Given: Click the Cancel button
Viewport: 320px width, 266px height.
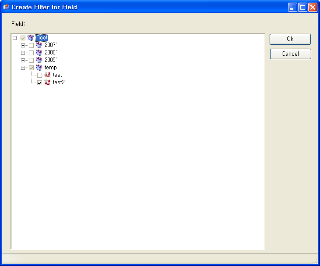Looking at the screenshot, I should [x=290, y=54].
